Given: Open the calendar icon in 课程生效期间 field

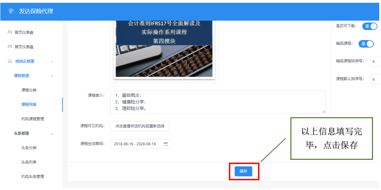Looking at the screenshot, I should pos(165,144).
